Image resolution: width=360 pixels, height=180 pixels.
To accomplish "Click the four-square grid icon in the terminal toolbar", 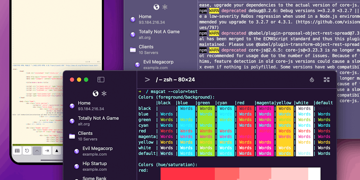I will point(327,80).
